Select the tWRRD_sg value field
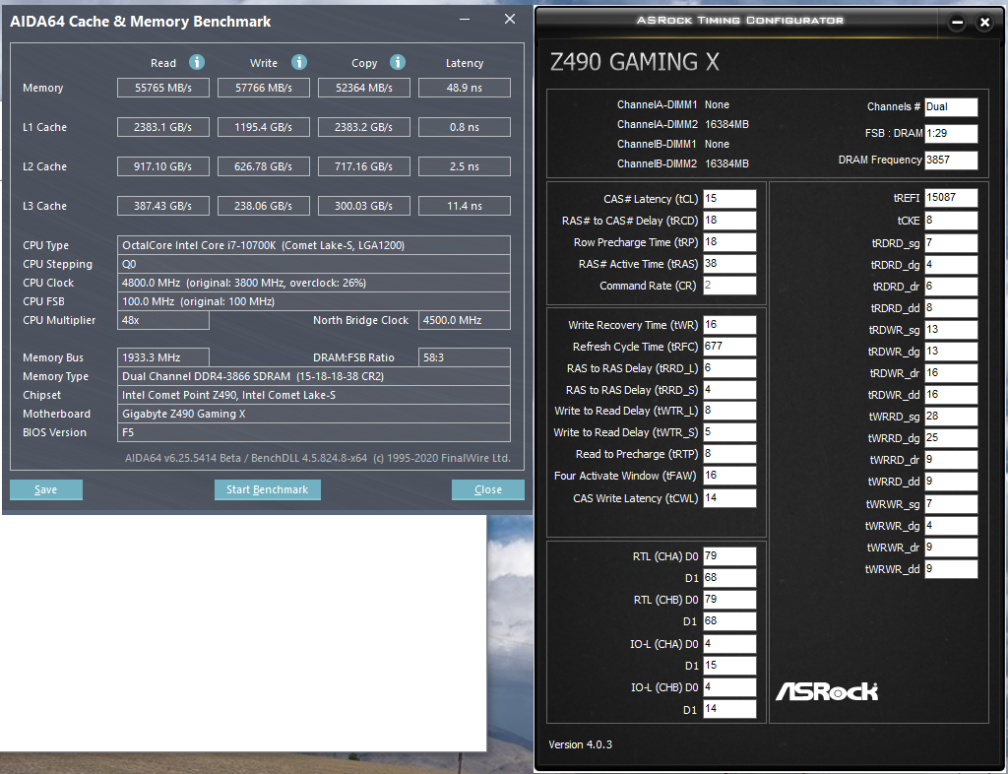 [x=951, y=417]
